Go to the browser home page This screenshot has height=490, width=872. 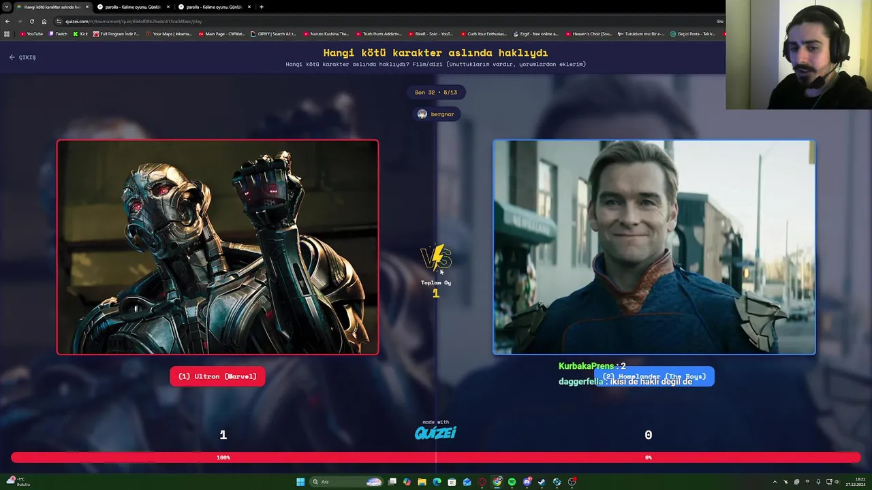(x=44, y=21)
